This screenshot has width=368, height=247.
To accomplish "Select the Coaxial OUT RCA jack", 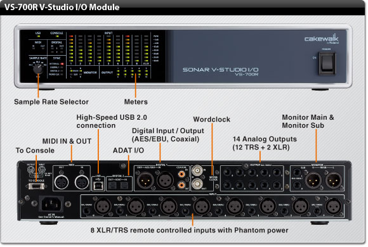I will point(181,185).
